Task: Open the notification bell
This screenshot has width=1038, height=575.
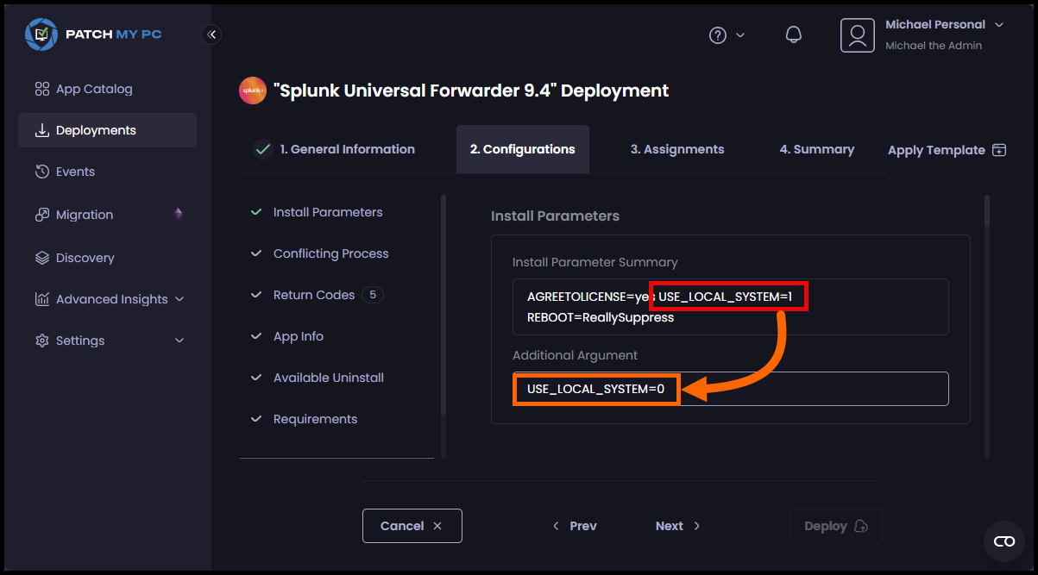Action: pos(793,34)
